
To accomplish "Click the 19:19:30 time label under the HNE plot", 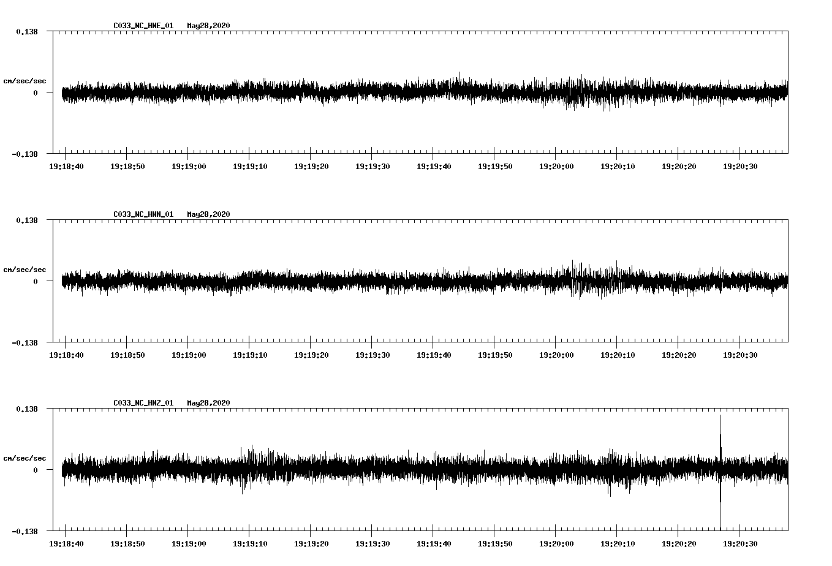I will [373, 166].
